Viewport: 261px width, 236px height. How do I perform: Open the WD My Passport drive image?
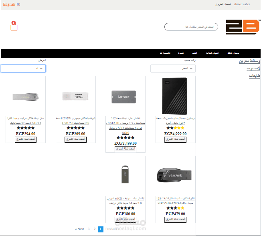(x=175, y=96)
